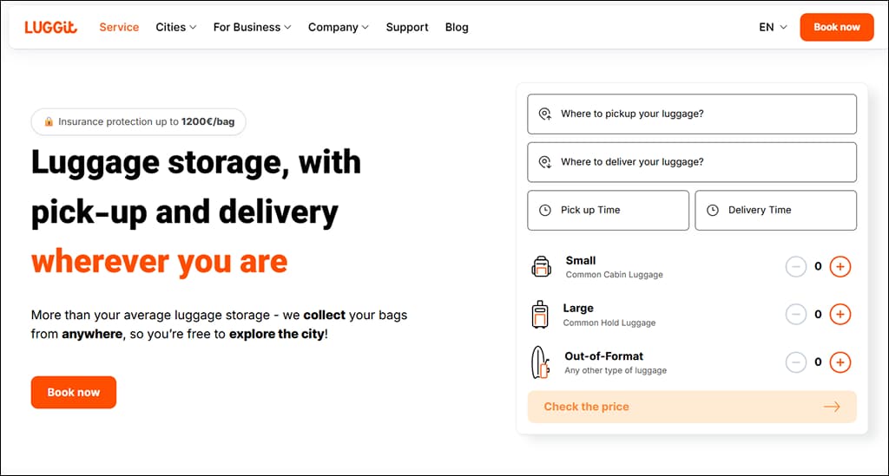
Task: Go to the Support page
Action: (x=407, y=27)
